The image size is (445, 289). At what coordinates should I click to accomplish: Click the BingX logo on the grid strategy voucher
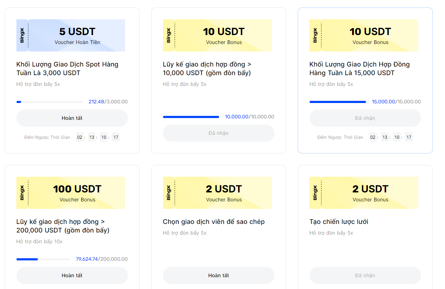315,193
